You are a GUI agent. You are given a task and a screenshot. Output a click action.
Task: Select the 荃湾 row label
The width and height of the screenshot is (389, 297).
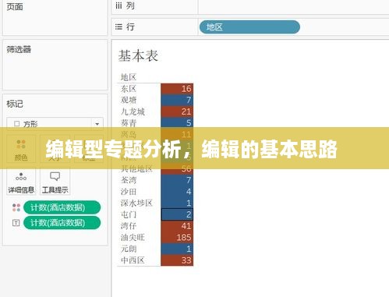click(129, 180)
